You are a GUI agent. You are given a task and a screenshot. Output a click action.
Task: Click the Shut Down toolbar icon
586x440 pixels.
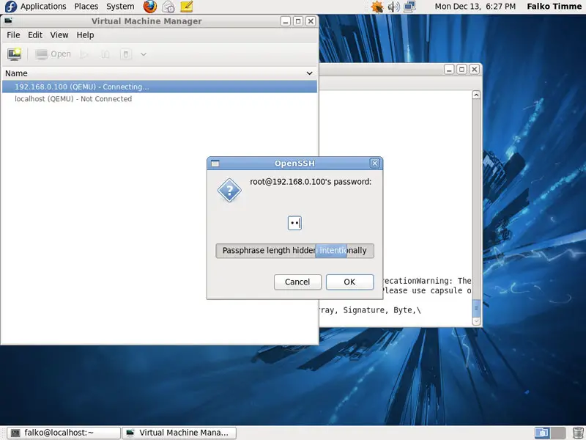126,54
